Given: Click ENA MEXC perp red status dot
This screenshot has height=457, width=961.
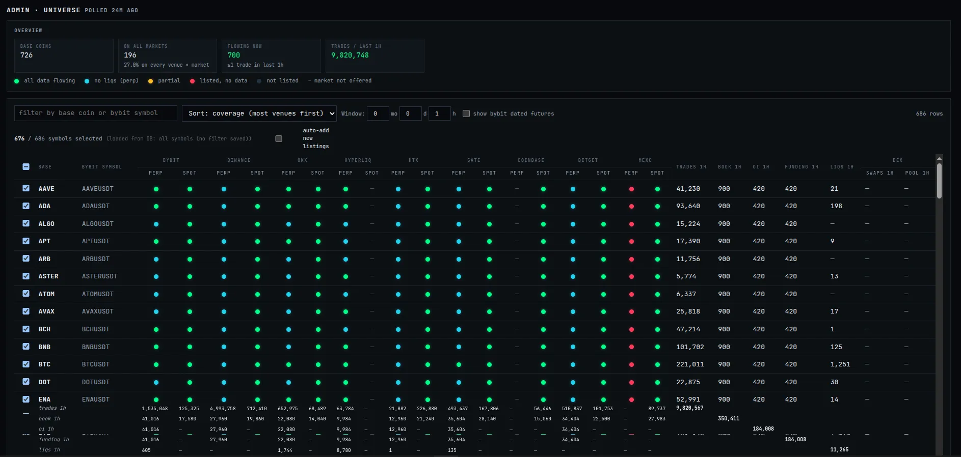Looking at the screenshot, I should pyautogui.click(x=631, y=399).
